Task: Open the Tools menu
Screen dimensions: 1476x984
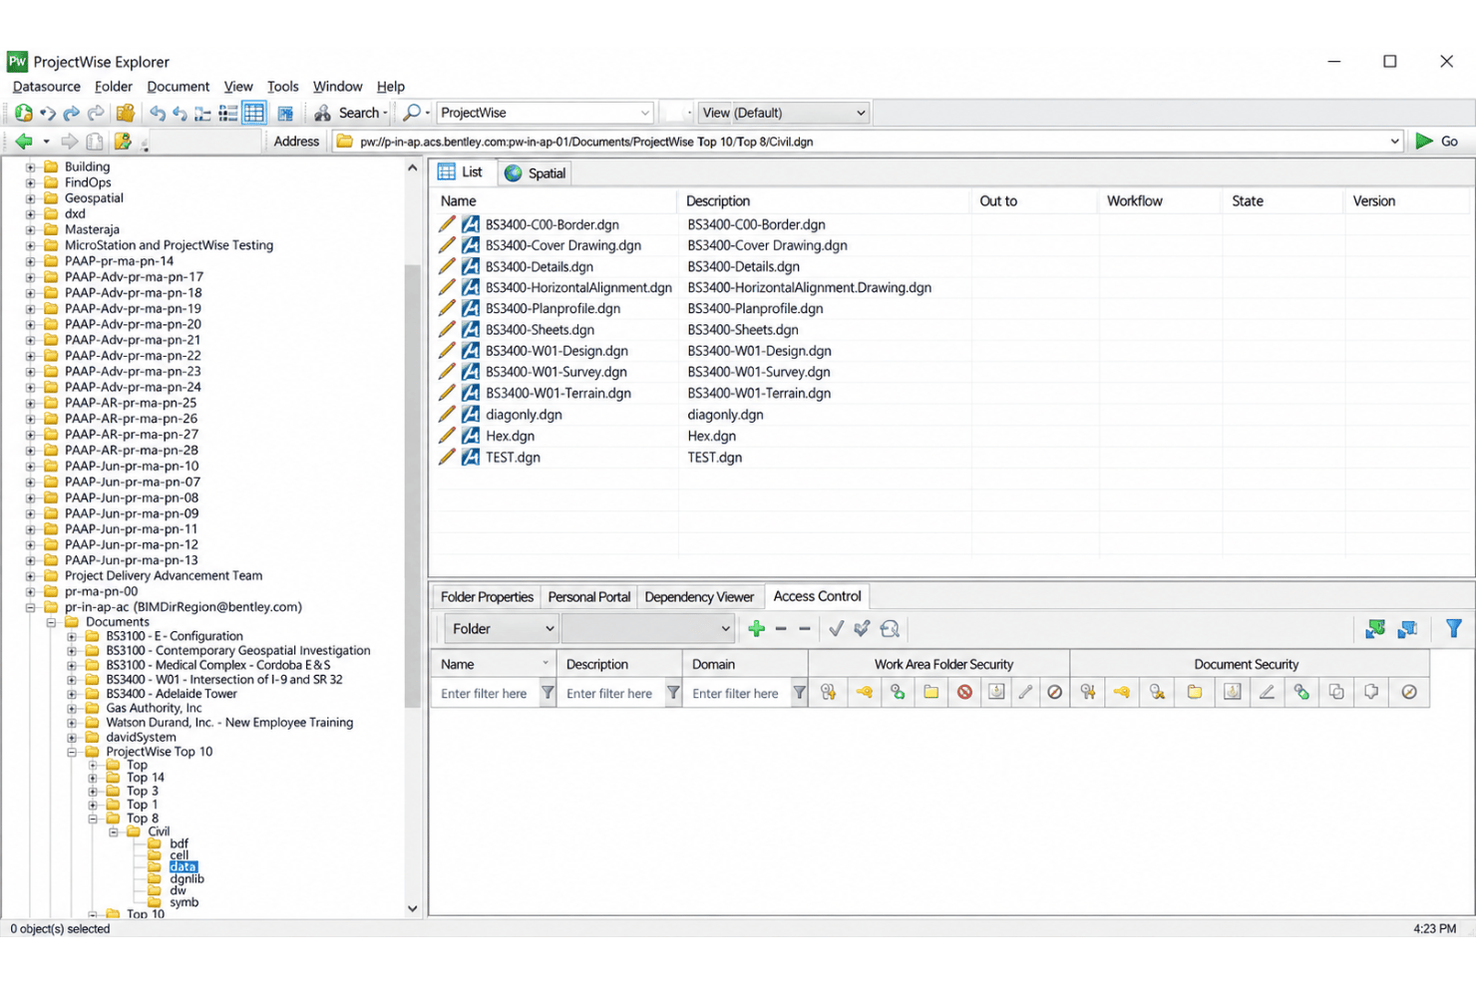Action: click(x=283, y=87)
